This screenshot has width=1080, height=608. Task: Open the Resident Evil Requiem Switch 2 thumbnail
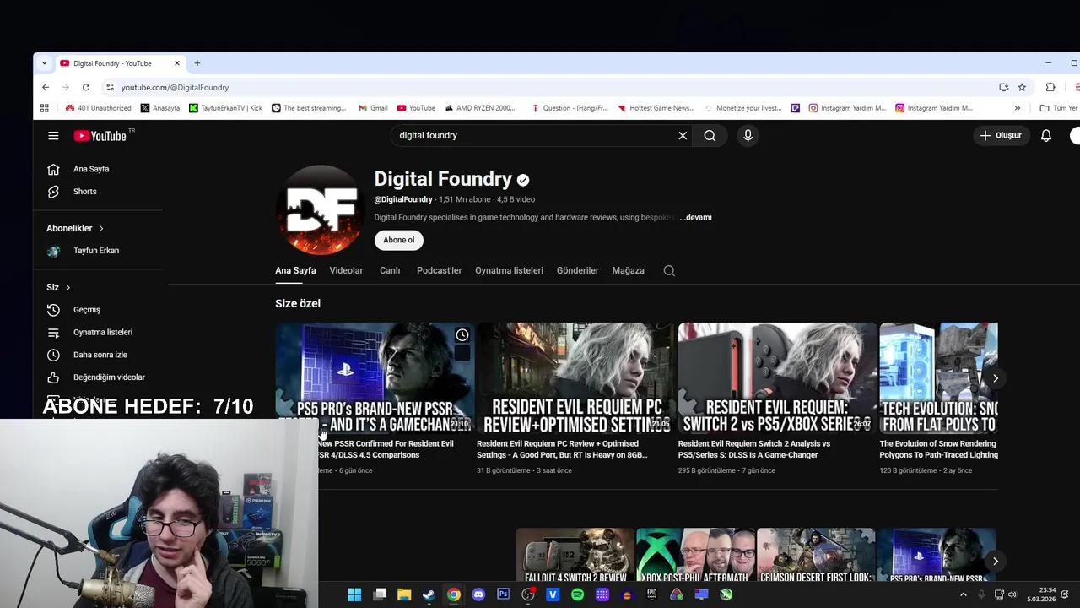[777, 377]
